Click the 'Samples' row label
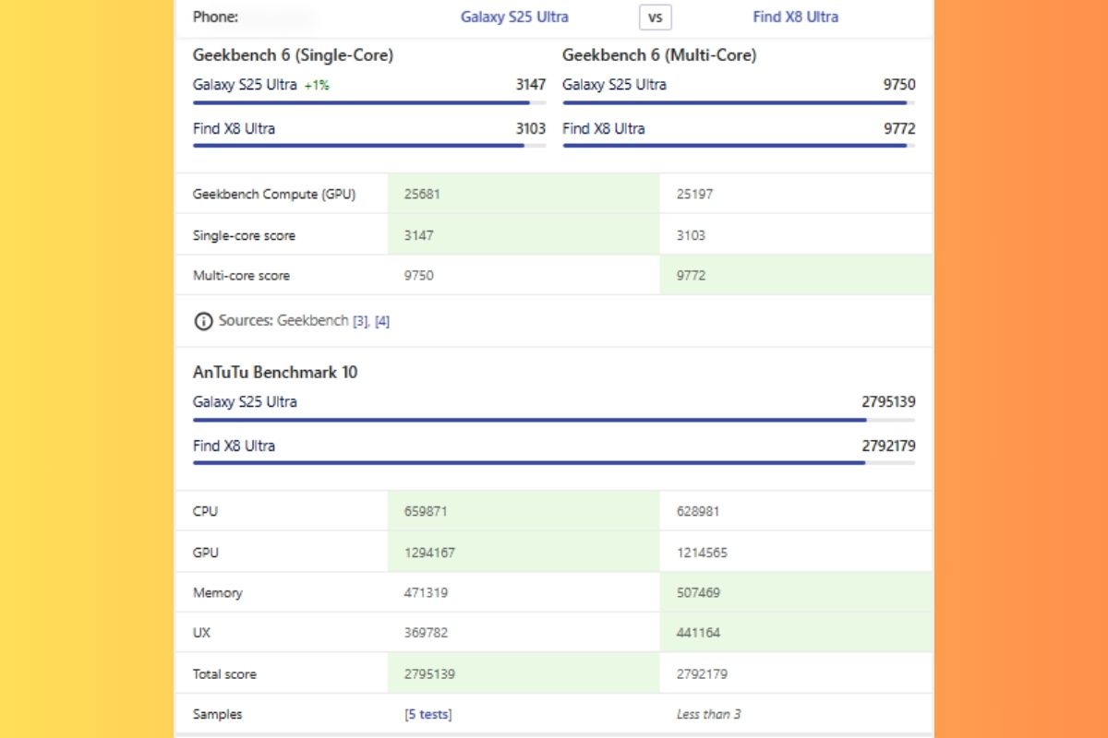 pos(218,715)
